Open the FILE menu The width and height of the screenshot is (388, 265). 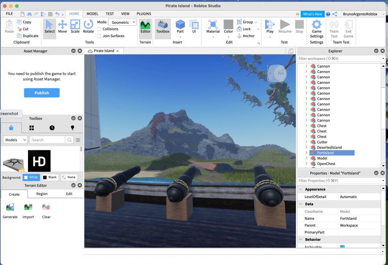(x=9, y=14)
